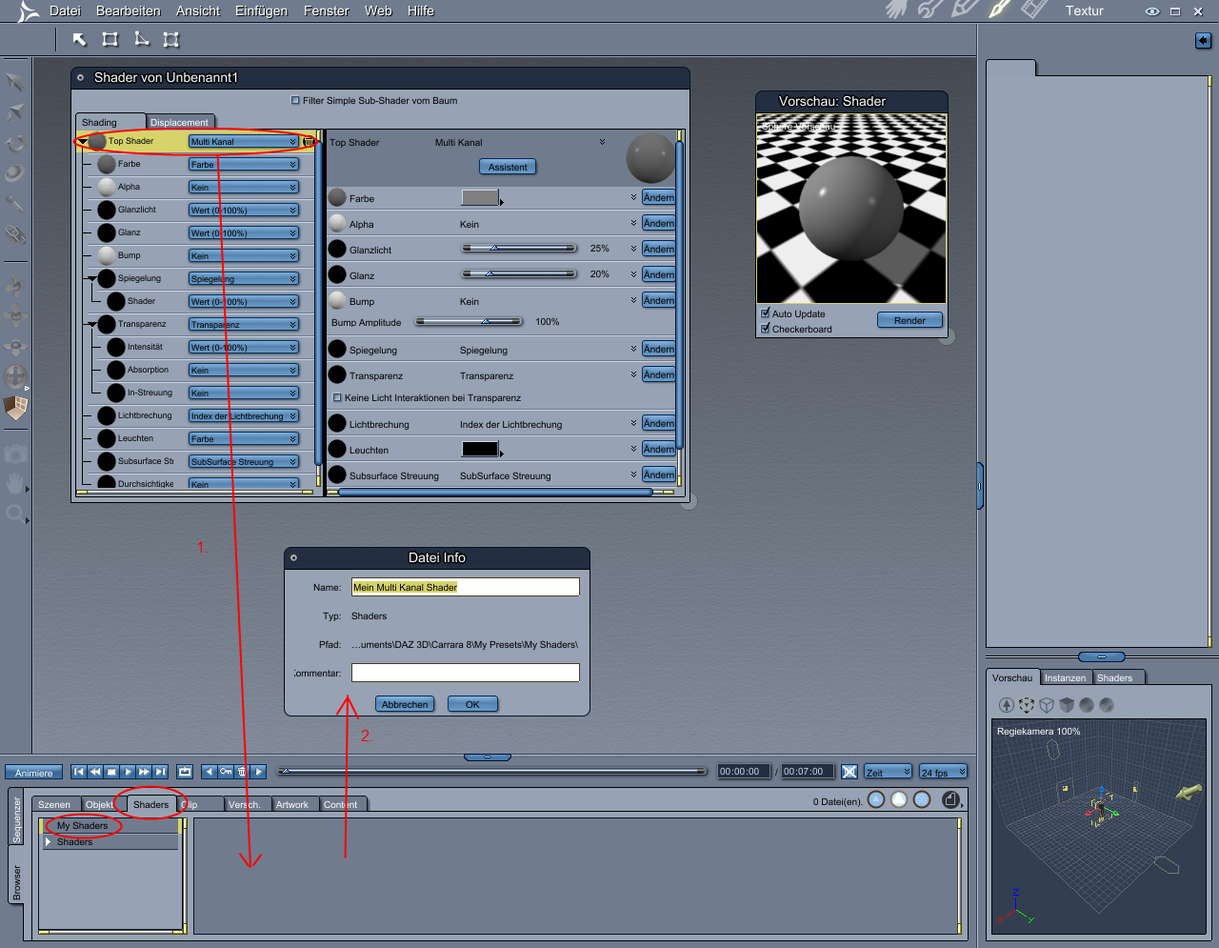1219x948 pixels.
Task: Delete keyframe using timeline trash icon
Action: [x=242, y=772]
